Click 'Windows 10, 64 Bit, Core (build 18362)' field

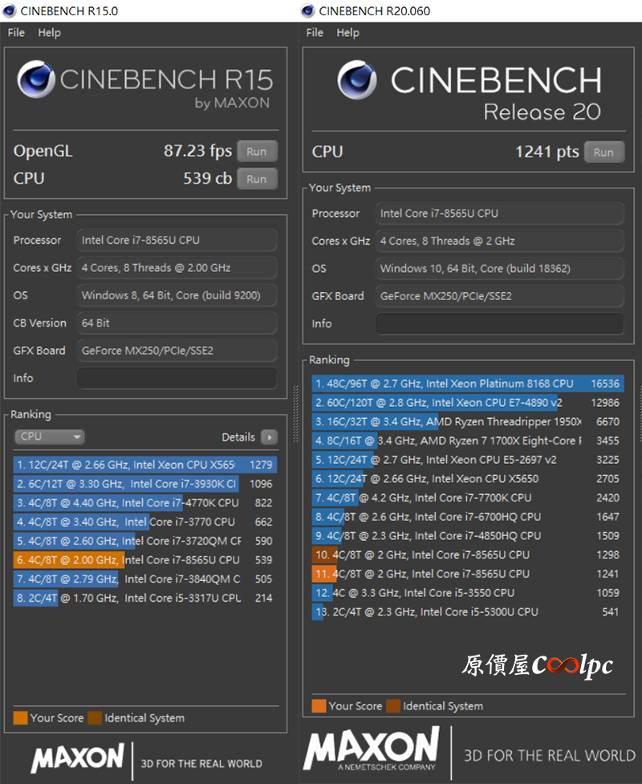[x=499, y=269]
